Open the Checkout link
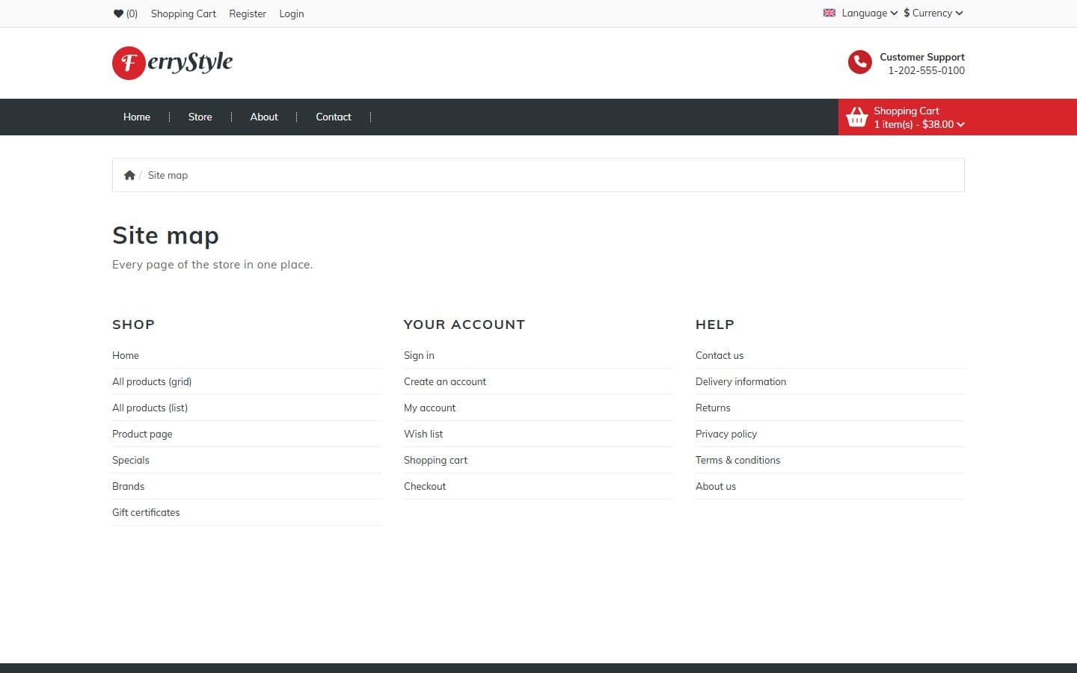Image resolution: width=1077 pixels, height=673 pixels. (425, 486)
